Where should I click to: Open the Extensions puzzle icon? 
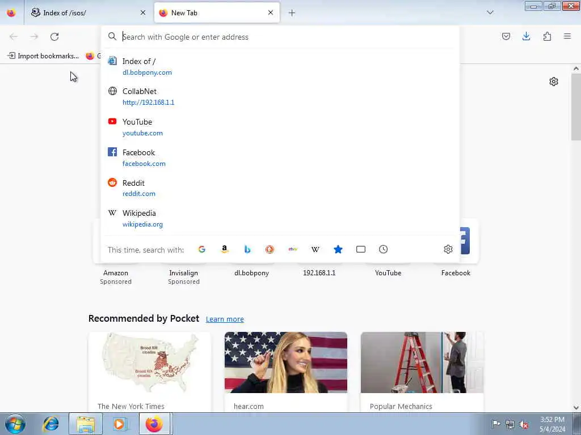click(x=547, y=36)
